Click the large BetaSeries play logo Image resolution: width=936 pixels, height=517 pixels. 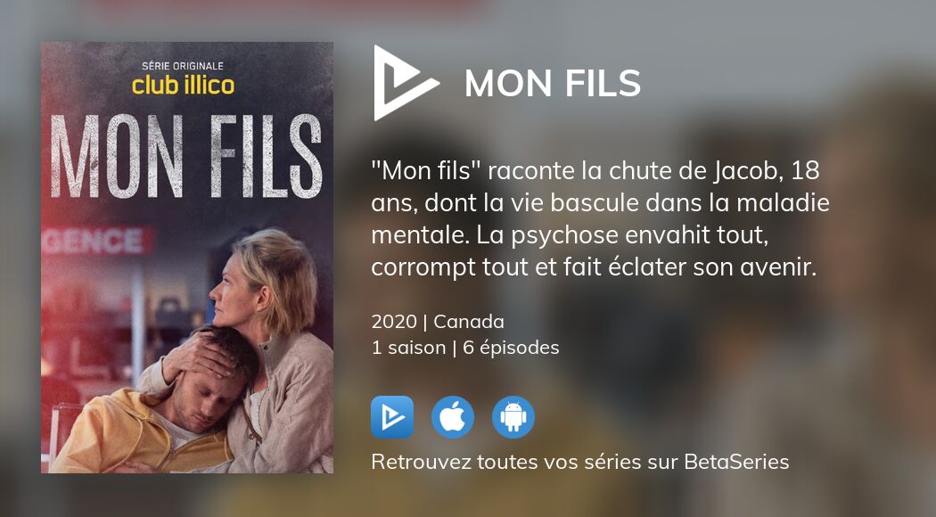coord(406,83)
